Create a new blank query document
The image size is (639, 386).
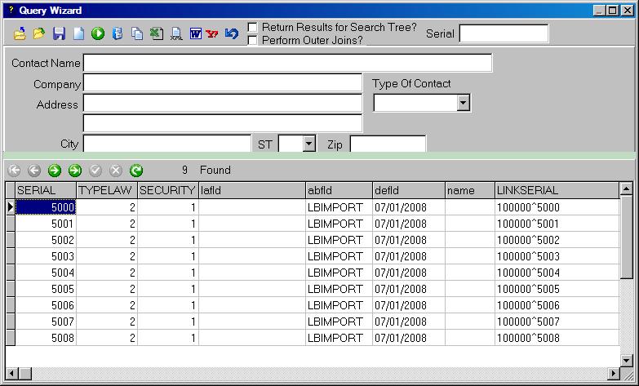point(78,33)
